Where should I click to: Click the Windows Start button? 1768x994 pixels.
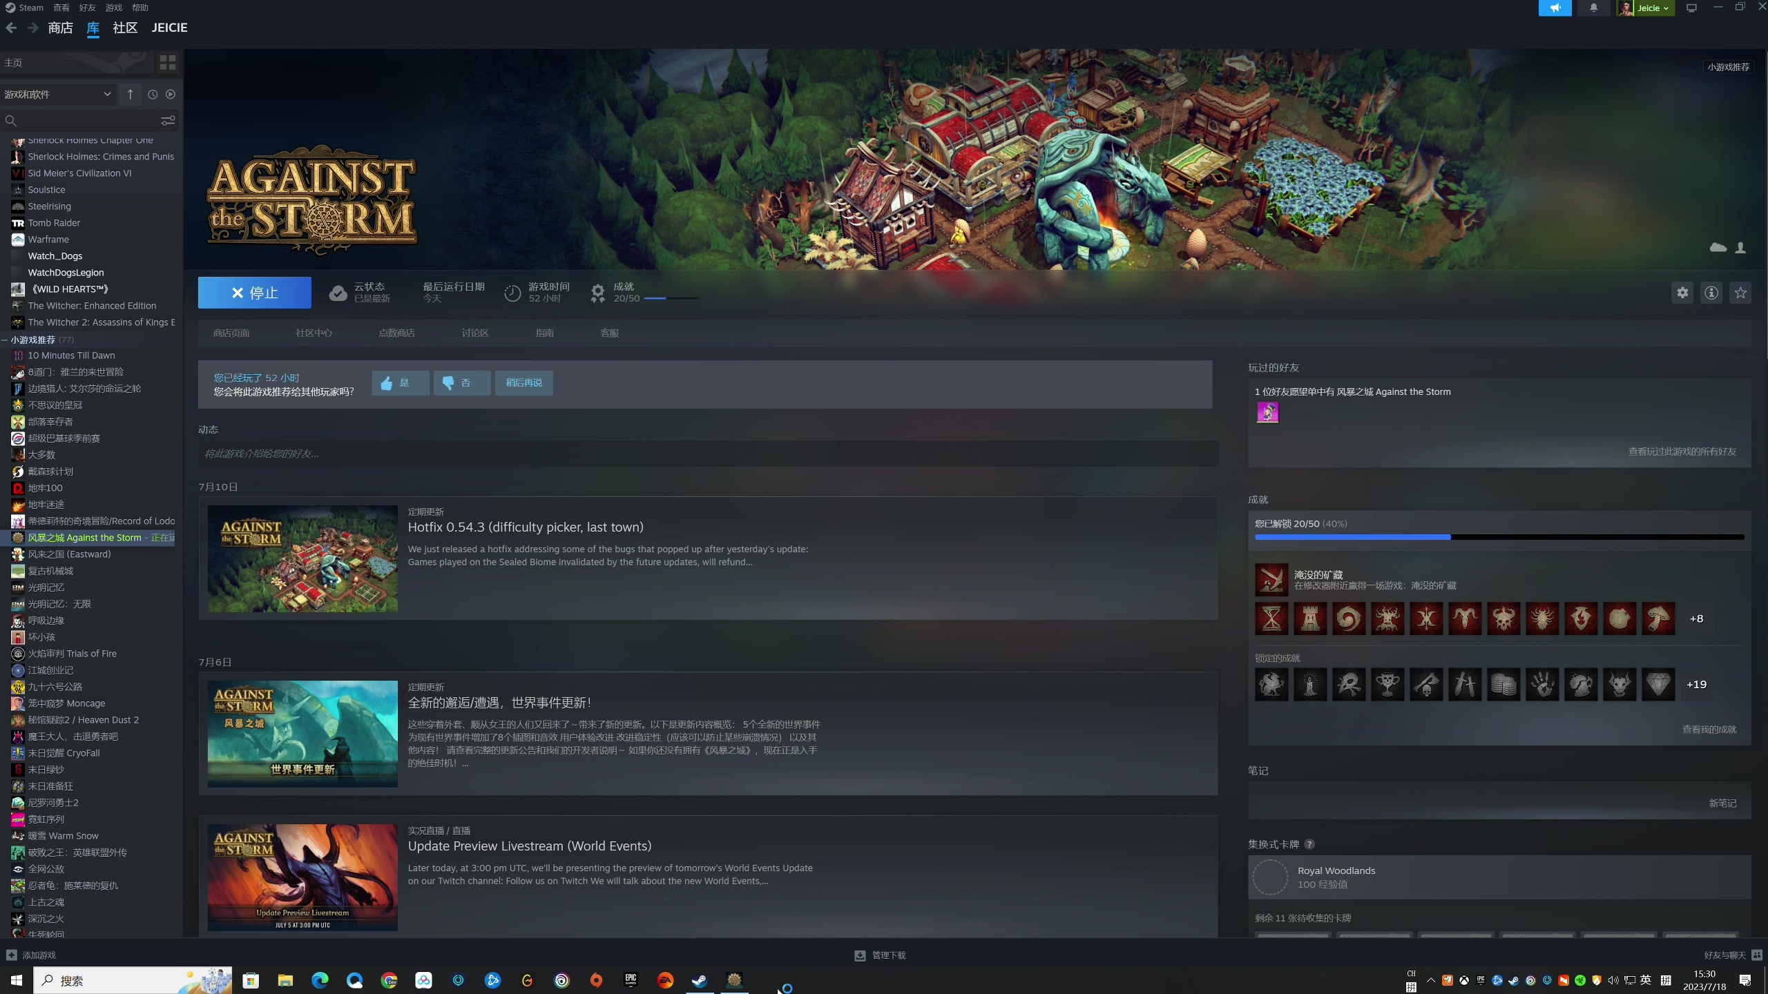[x=17, y=980]
